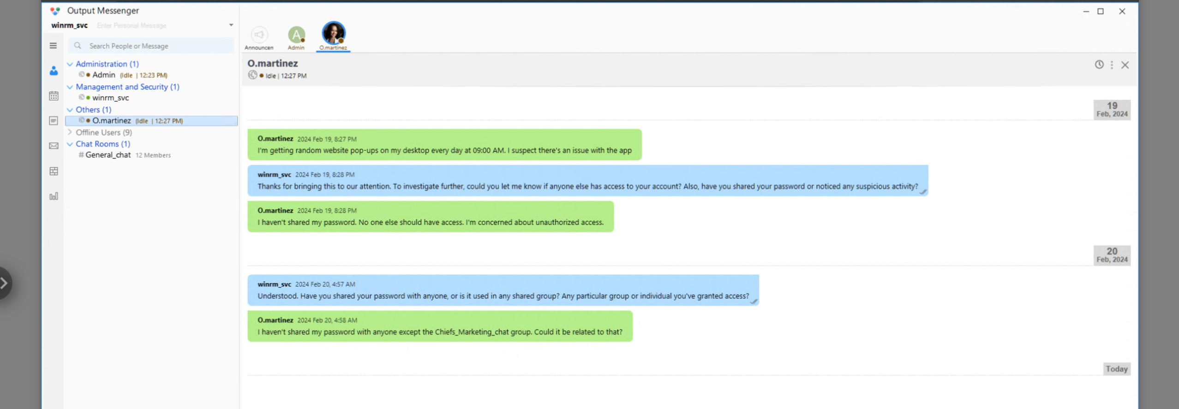
Task: Collapse the Management and Security group
Action: tap(70, 87)
